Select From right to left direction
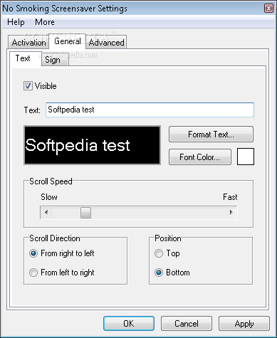The width and height of the screenshot is (277, 338). (33, 253)
